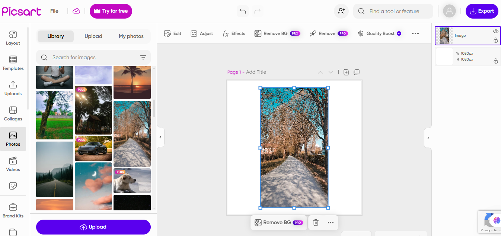The width and height of the screenshot is (501, 236).
Task: Collapse the photo library panel
Action: click(x=160, y=137)
